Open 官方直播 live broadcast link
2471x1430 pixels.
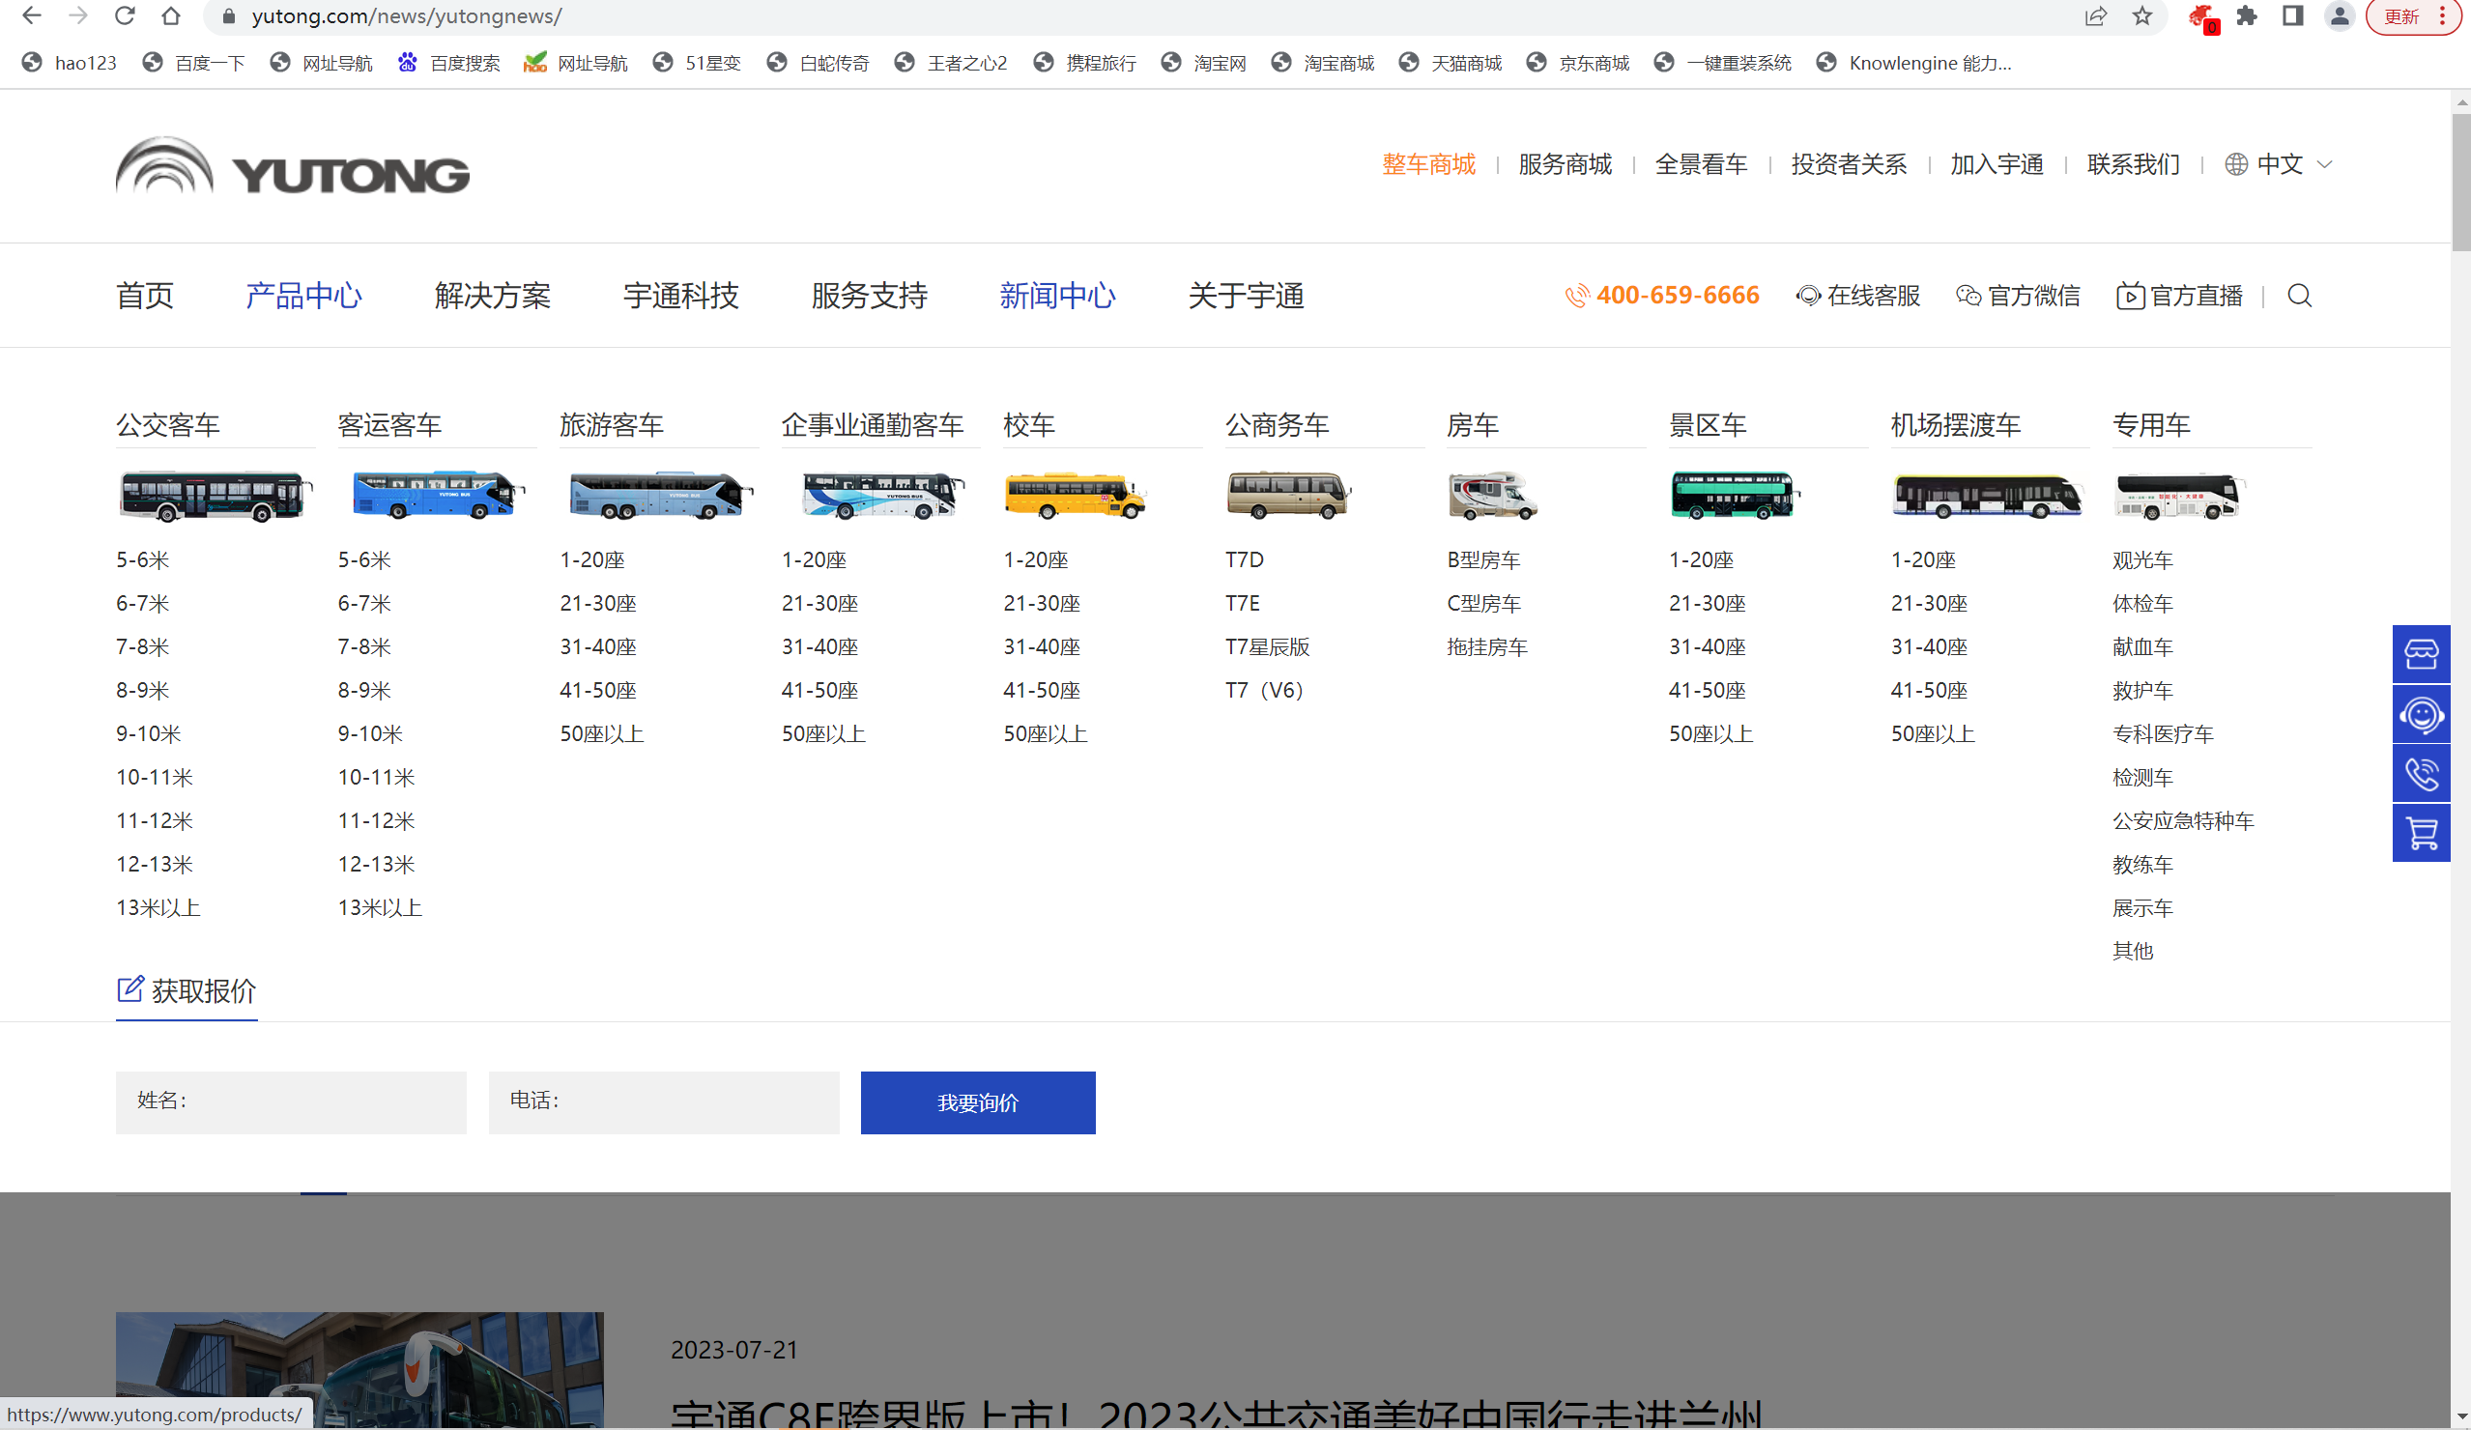(x=2180, y=295)
